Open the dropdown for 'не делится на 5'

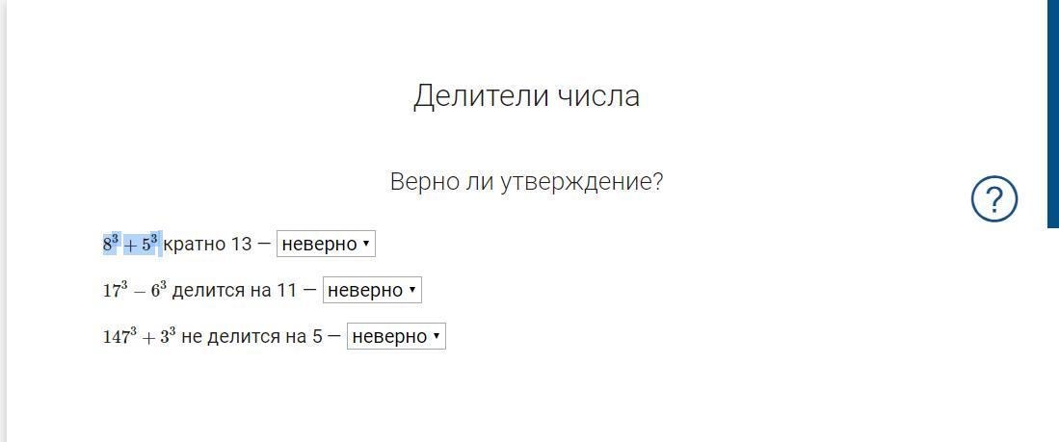pos(396,336)
